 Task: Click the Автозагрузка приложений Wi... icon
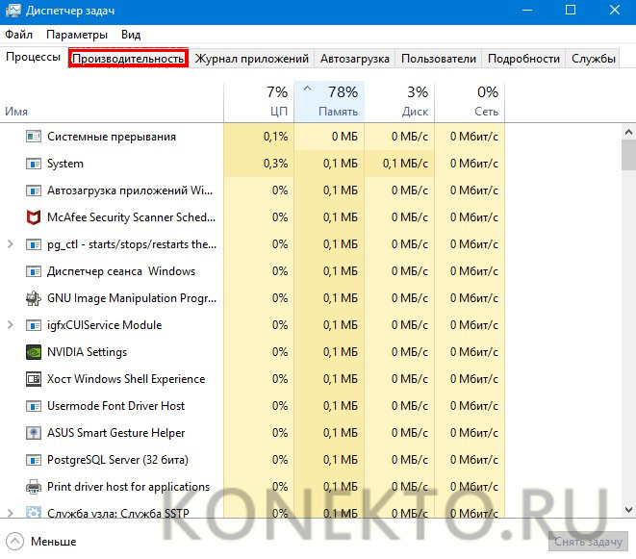pyautogui.click(x=34, y=191)
